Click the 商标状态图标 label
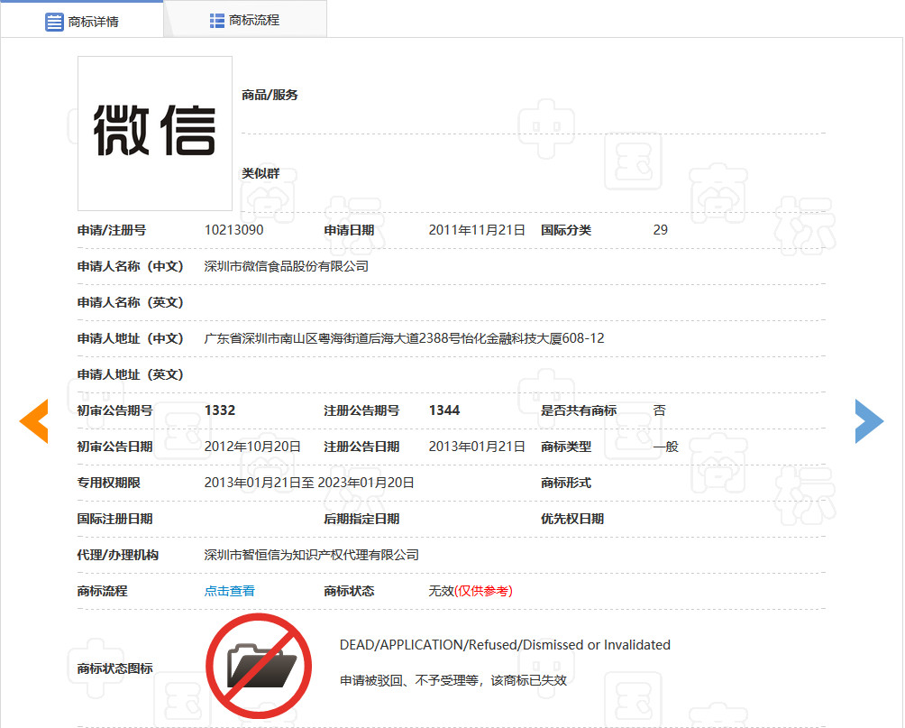 [x=114, y=668]
